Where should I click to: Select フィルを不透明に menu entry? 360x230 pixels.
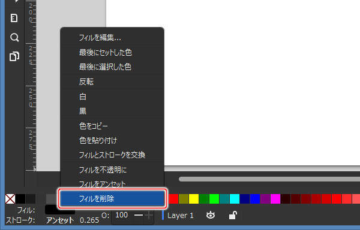(112, 170)
